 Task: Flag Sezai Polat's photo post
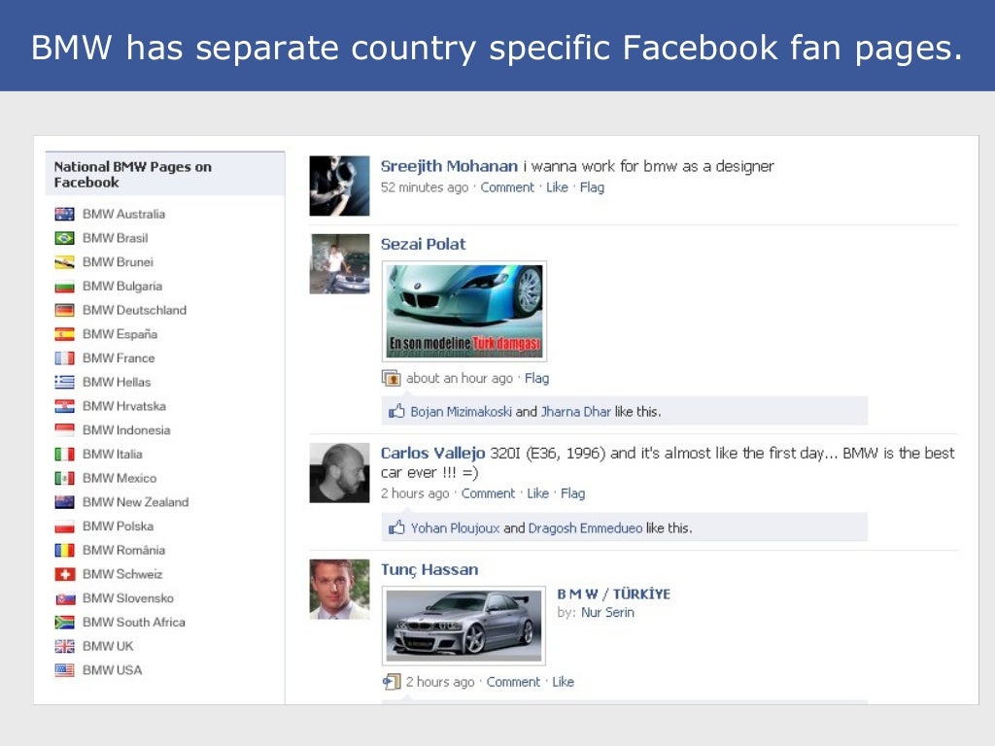point(536,378)
